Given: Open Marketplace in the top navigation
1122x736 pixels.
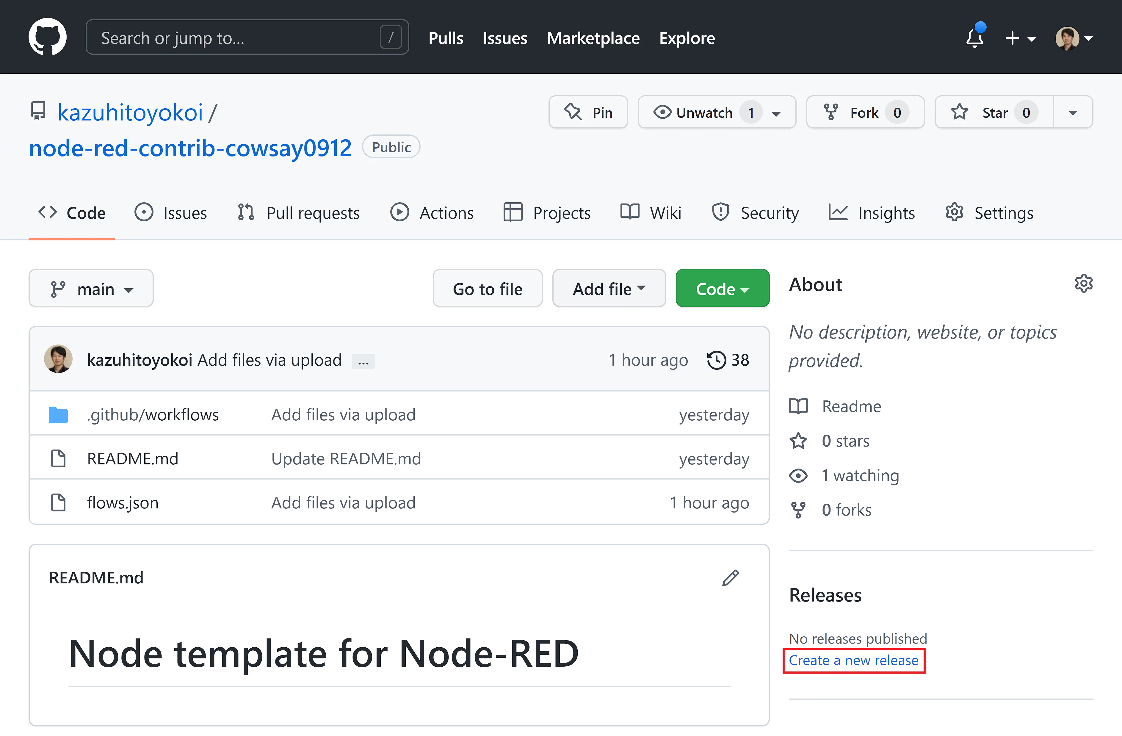Looking at the screenshot, I should [593, 38].
